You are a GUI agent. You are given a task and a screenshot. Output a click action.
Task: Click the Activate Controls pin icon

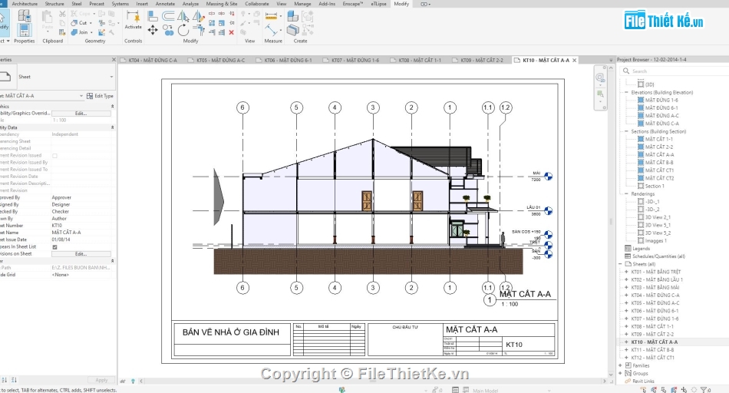(133, 17)
